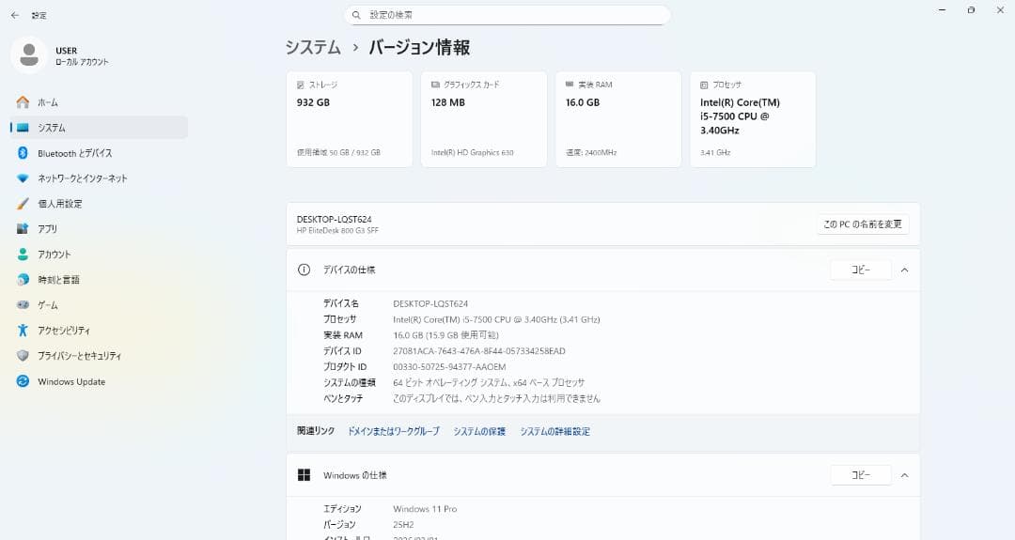Image resolution: width=1015 pixels, height=540 pixels.
Task: Click the search magnifier icon
Action: click(x=356, y=15)
